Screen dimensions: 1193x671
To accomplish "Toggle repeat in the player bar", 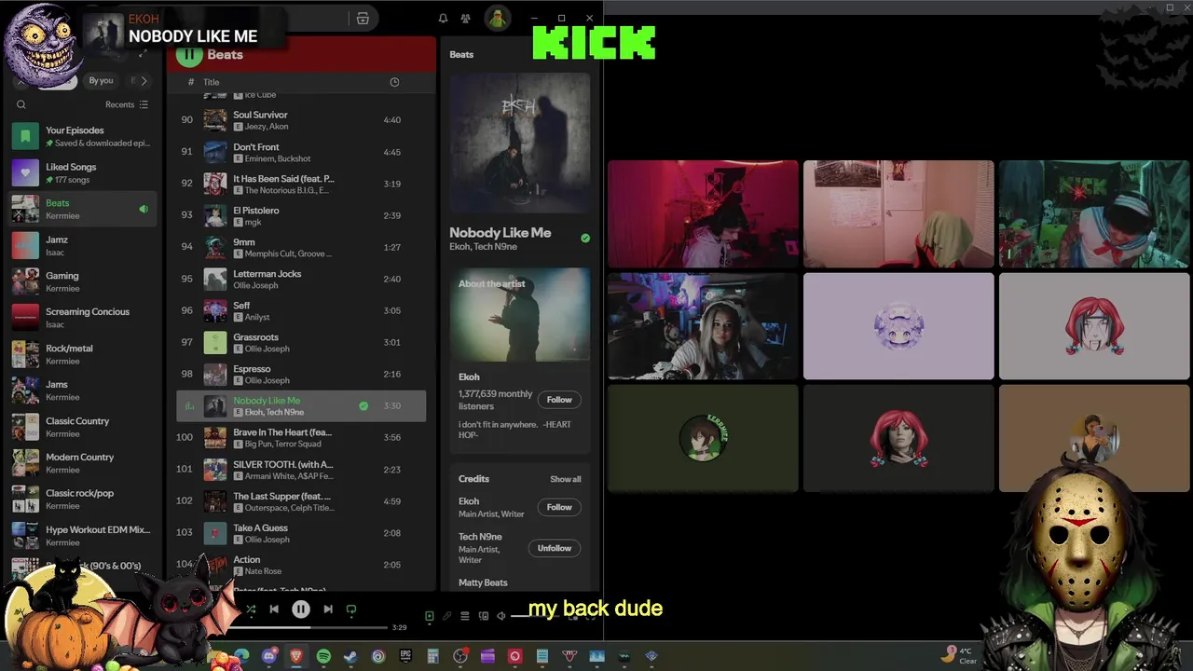I will (x=351, y=609).
